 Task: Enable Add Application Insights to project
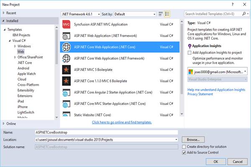click(190, 53)
